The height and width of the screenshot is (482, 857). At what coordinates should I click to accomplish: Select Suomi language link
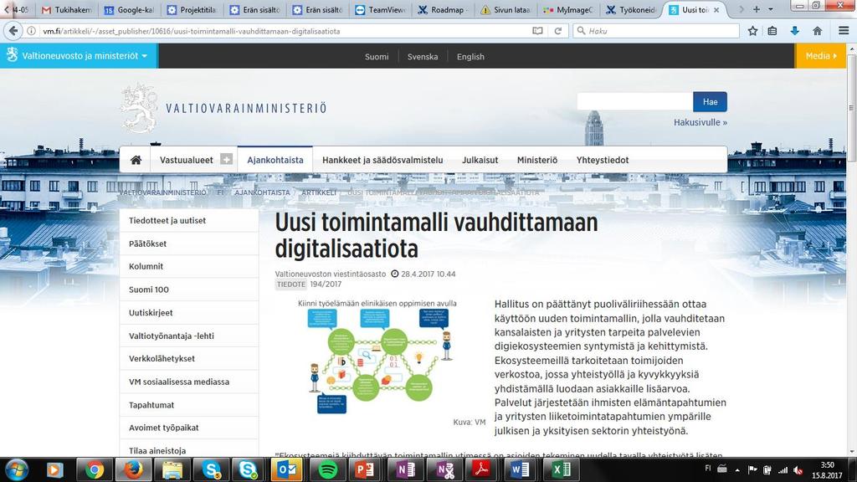point(377,56)
